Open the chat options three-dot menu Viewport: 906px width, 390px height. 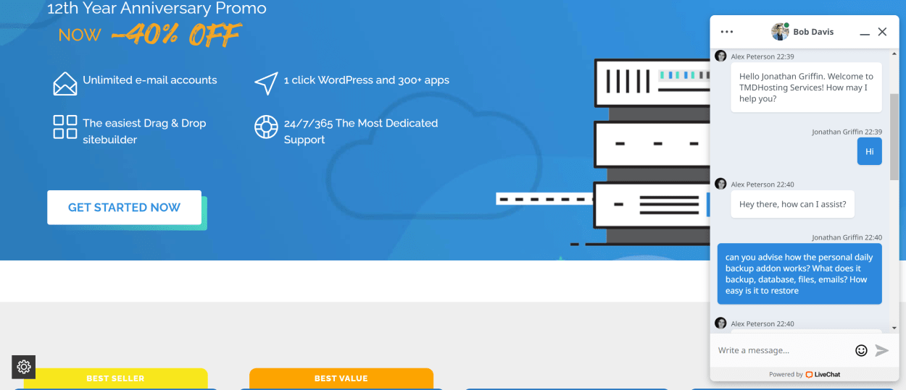(x=727, y=32)
